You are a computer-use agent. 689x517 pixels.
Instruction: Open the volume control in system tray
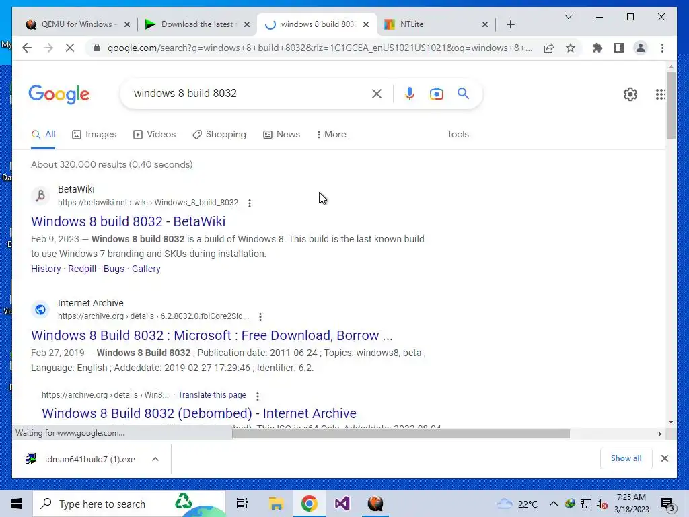[602, 504]
